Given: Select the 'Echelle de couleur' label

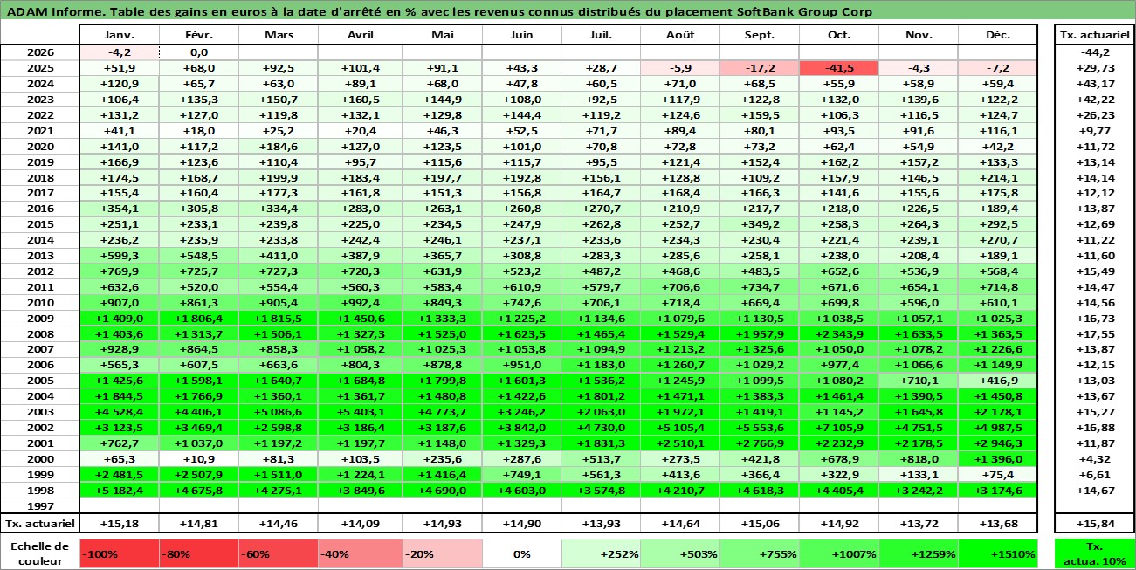Looking at the screenshot, I should [x=40, y=553].
